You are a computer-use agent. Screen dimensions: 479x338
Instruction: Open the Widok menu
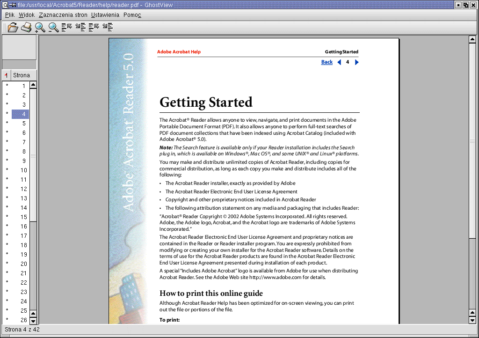coord(27,15)
